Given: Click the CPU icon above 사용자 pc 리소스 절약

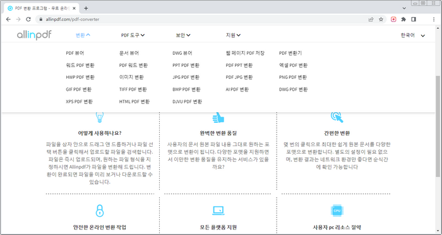Looking at the screenshot, I should [337, 210].
